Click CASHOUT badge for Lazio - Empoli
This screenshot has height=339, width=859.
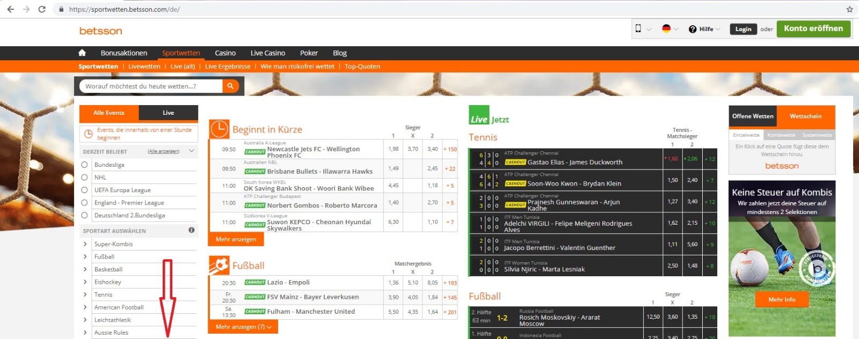255,282
